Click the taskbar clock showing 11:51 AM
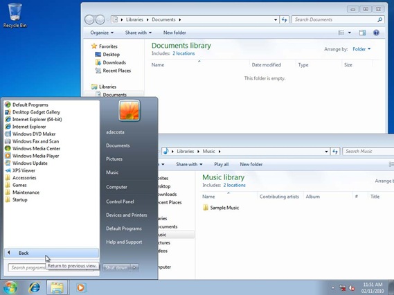 373,287
